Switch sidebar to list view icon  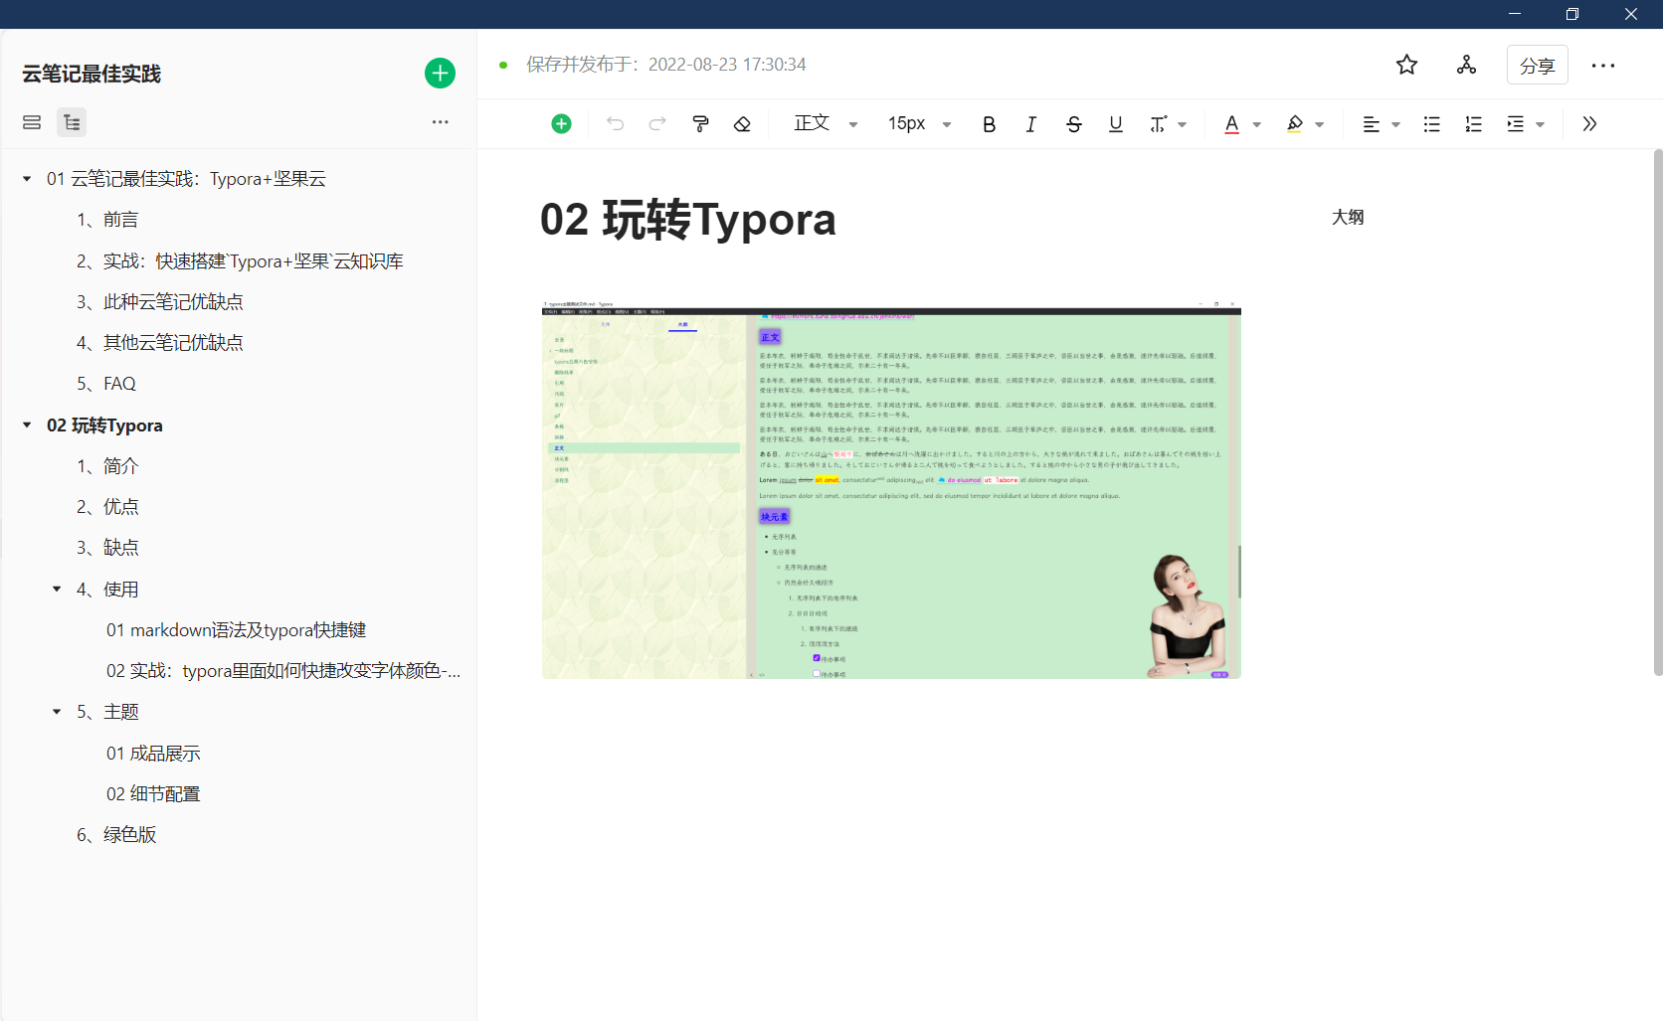tap(32, 122)
